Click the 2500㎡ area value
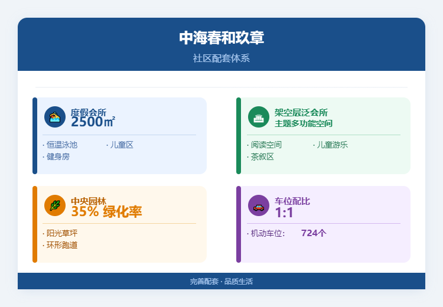The width and height of the screenshot is (443, 307). (x=93, y=122)
